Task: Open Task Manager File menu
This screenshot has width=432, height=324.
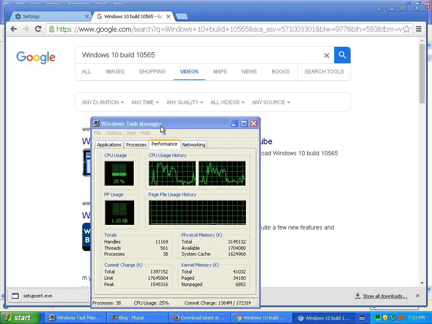Action: point(97,133)
